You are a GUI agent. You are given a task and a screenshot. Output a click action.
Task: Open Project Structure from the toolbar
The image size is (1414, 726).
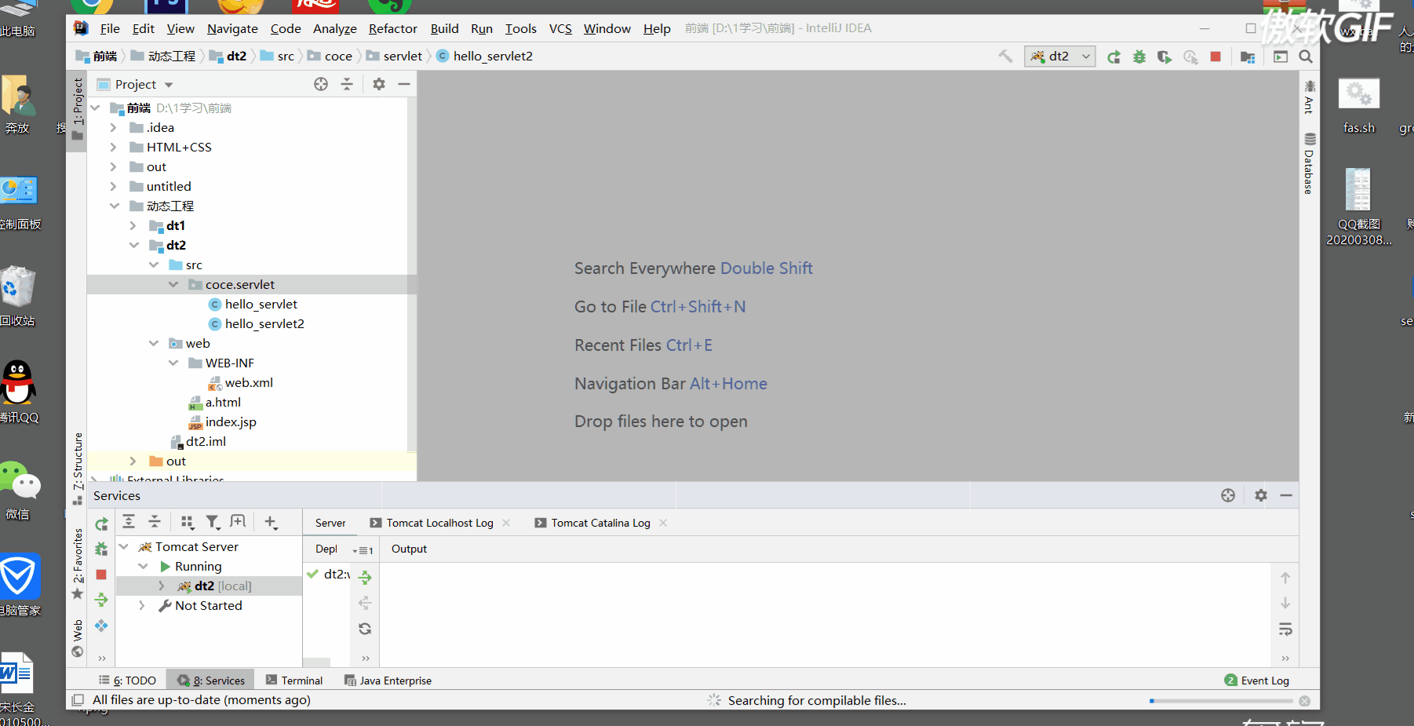pyautogui.click(x=1248, y=57)
